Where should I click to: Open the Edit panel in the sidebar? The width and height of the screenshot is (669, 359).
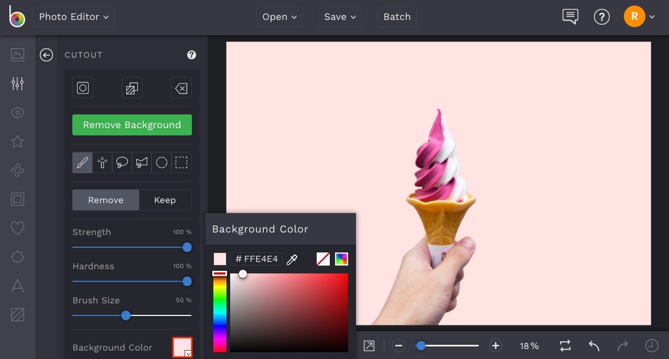point(17,83)
